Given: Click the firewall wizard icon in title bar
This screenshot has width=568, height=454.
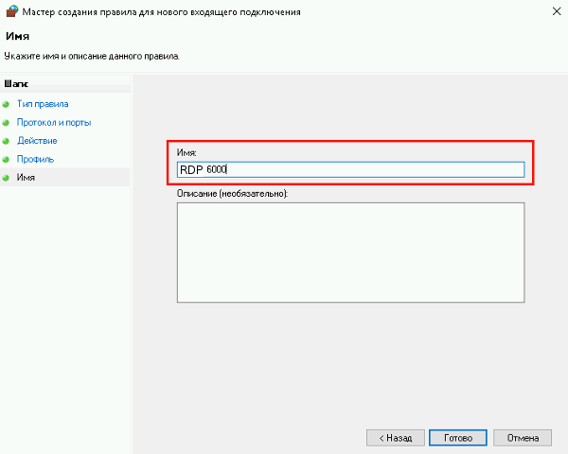Looking at the screenshot, I should 10,12.
